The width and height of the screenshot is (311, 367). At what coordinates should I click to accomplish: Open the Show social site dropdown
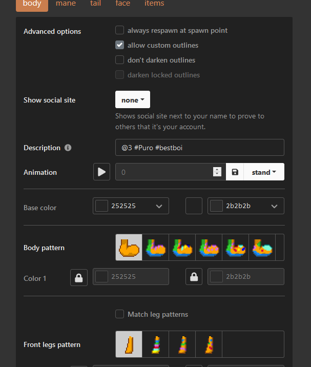(133, 100)
